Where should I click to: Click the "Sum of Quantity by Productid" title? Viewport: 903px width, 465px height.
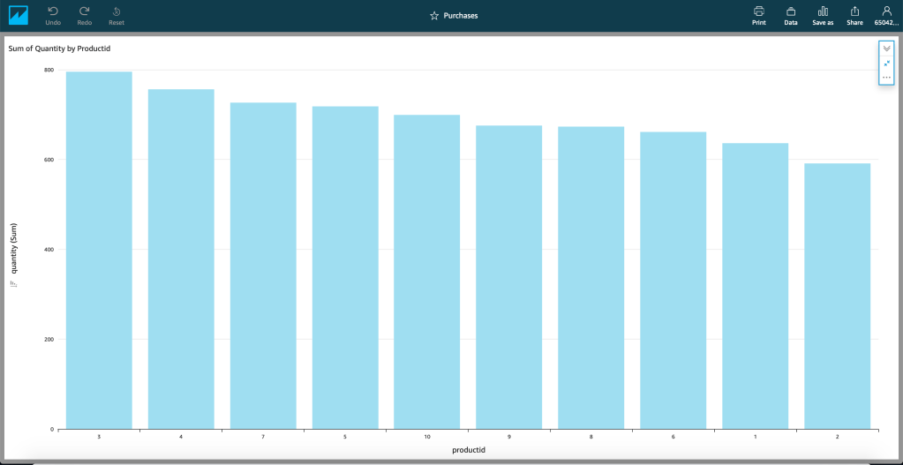point(59,48)
